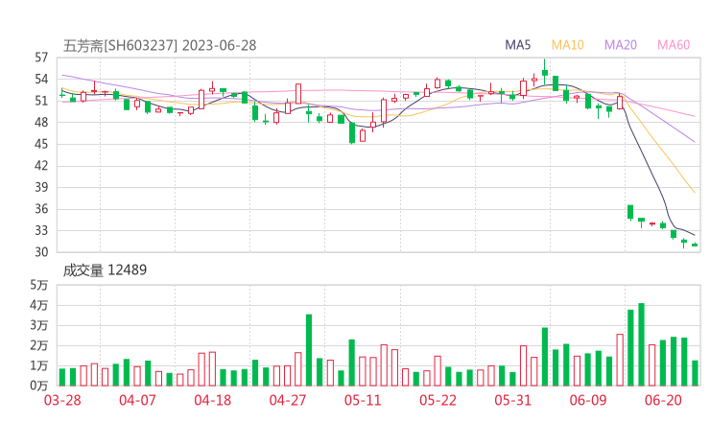This screenshot has height=422, width=710.
Task: Click the last green volume bar on the right
Action: (695, 373)
